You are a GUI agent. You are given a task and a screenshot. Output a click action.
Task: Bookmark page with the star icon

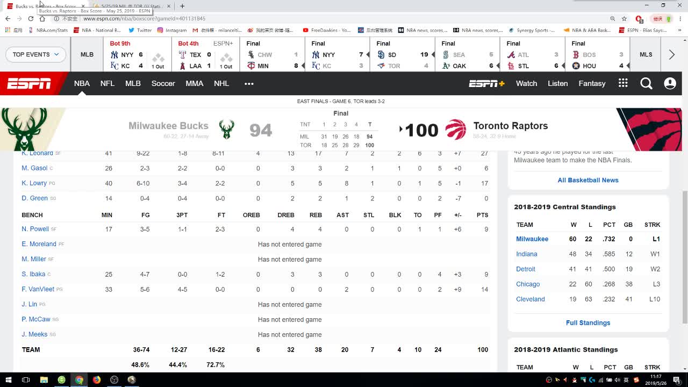click(x=624, y=18)
